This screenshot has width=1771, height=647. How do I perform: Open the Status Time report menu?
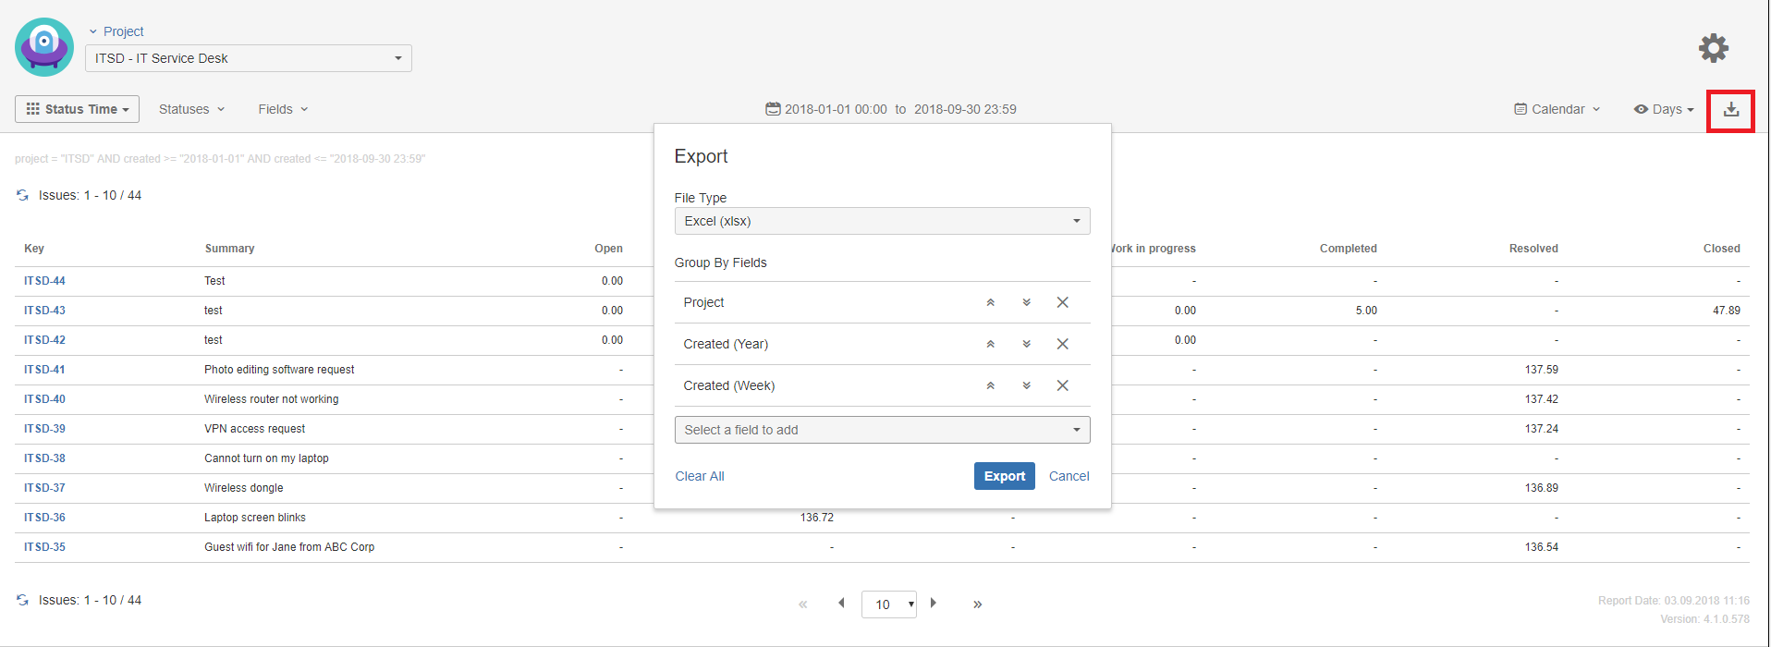pos(78,109)
